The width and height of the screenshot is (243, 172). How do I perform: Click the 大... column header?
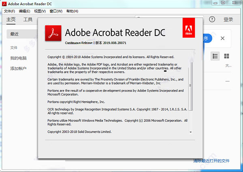(228, 66)
